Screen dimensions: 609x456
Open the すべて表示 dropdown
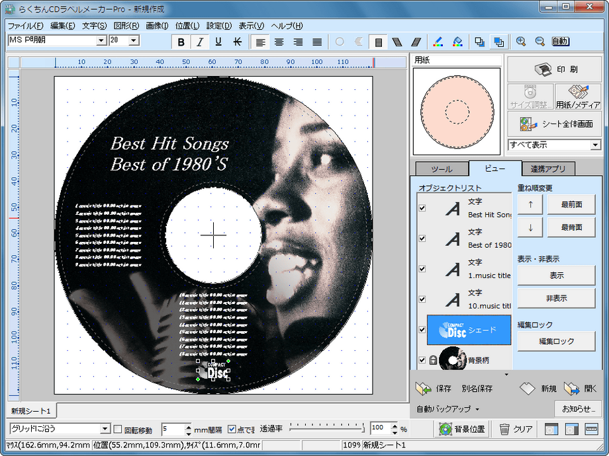[595, 145]
